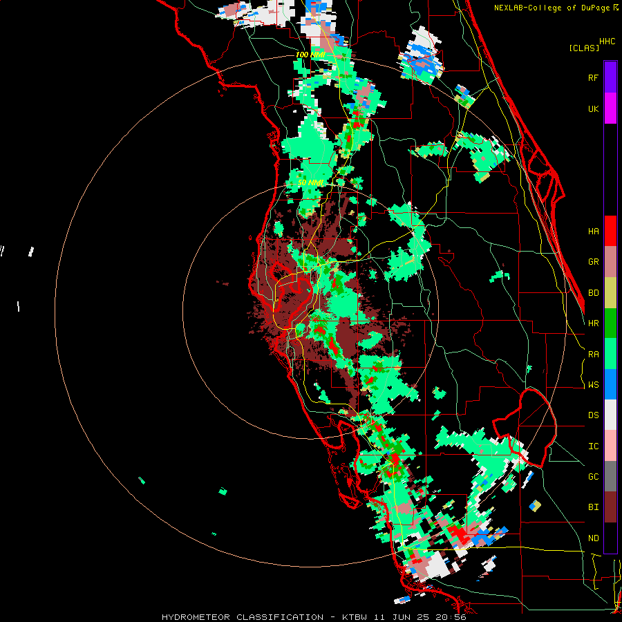Click the 'GR' legend label
This screenshot has width=622, height=622.
coord(593,262)
